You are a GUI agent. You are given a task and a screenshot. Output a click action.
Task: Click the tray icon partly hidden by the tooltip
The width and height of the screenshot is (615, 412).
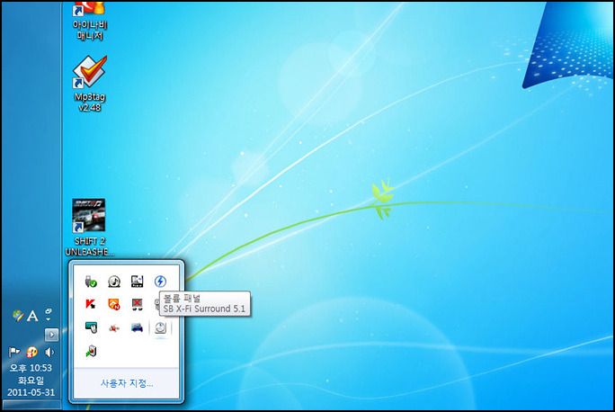(156, 304)
